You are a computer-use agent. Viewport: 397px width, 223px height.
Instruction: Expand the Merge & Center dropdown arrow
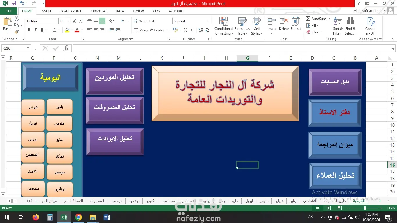(168, 30)
